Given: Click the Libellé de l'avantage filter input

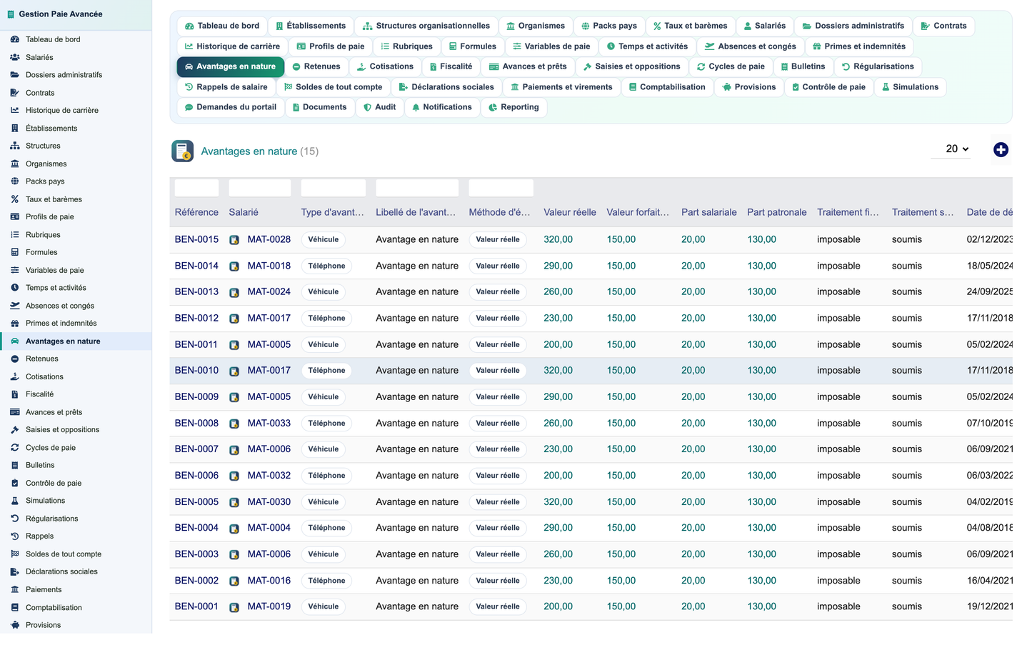Looking at the screenshot, I should [x=417, y=188].
